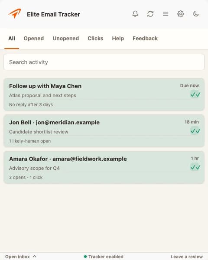The width and height of the screenshot is (208, 260).
Task: Open the Follow up with Maya Chen card
Action: [104, 94]
